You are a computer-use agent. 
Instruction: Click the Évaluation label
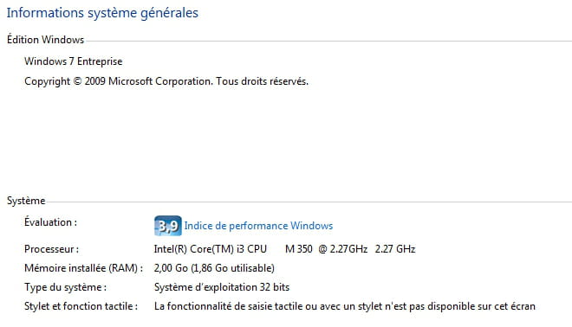(51, 222)
